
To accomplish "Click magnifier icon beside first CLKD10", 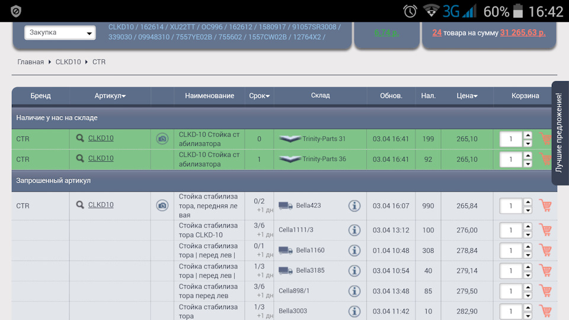I will click(80, 139).
